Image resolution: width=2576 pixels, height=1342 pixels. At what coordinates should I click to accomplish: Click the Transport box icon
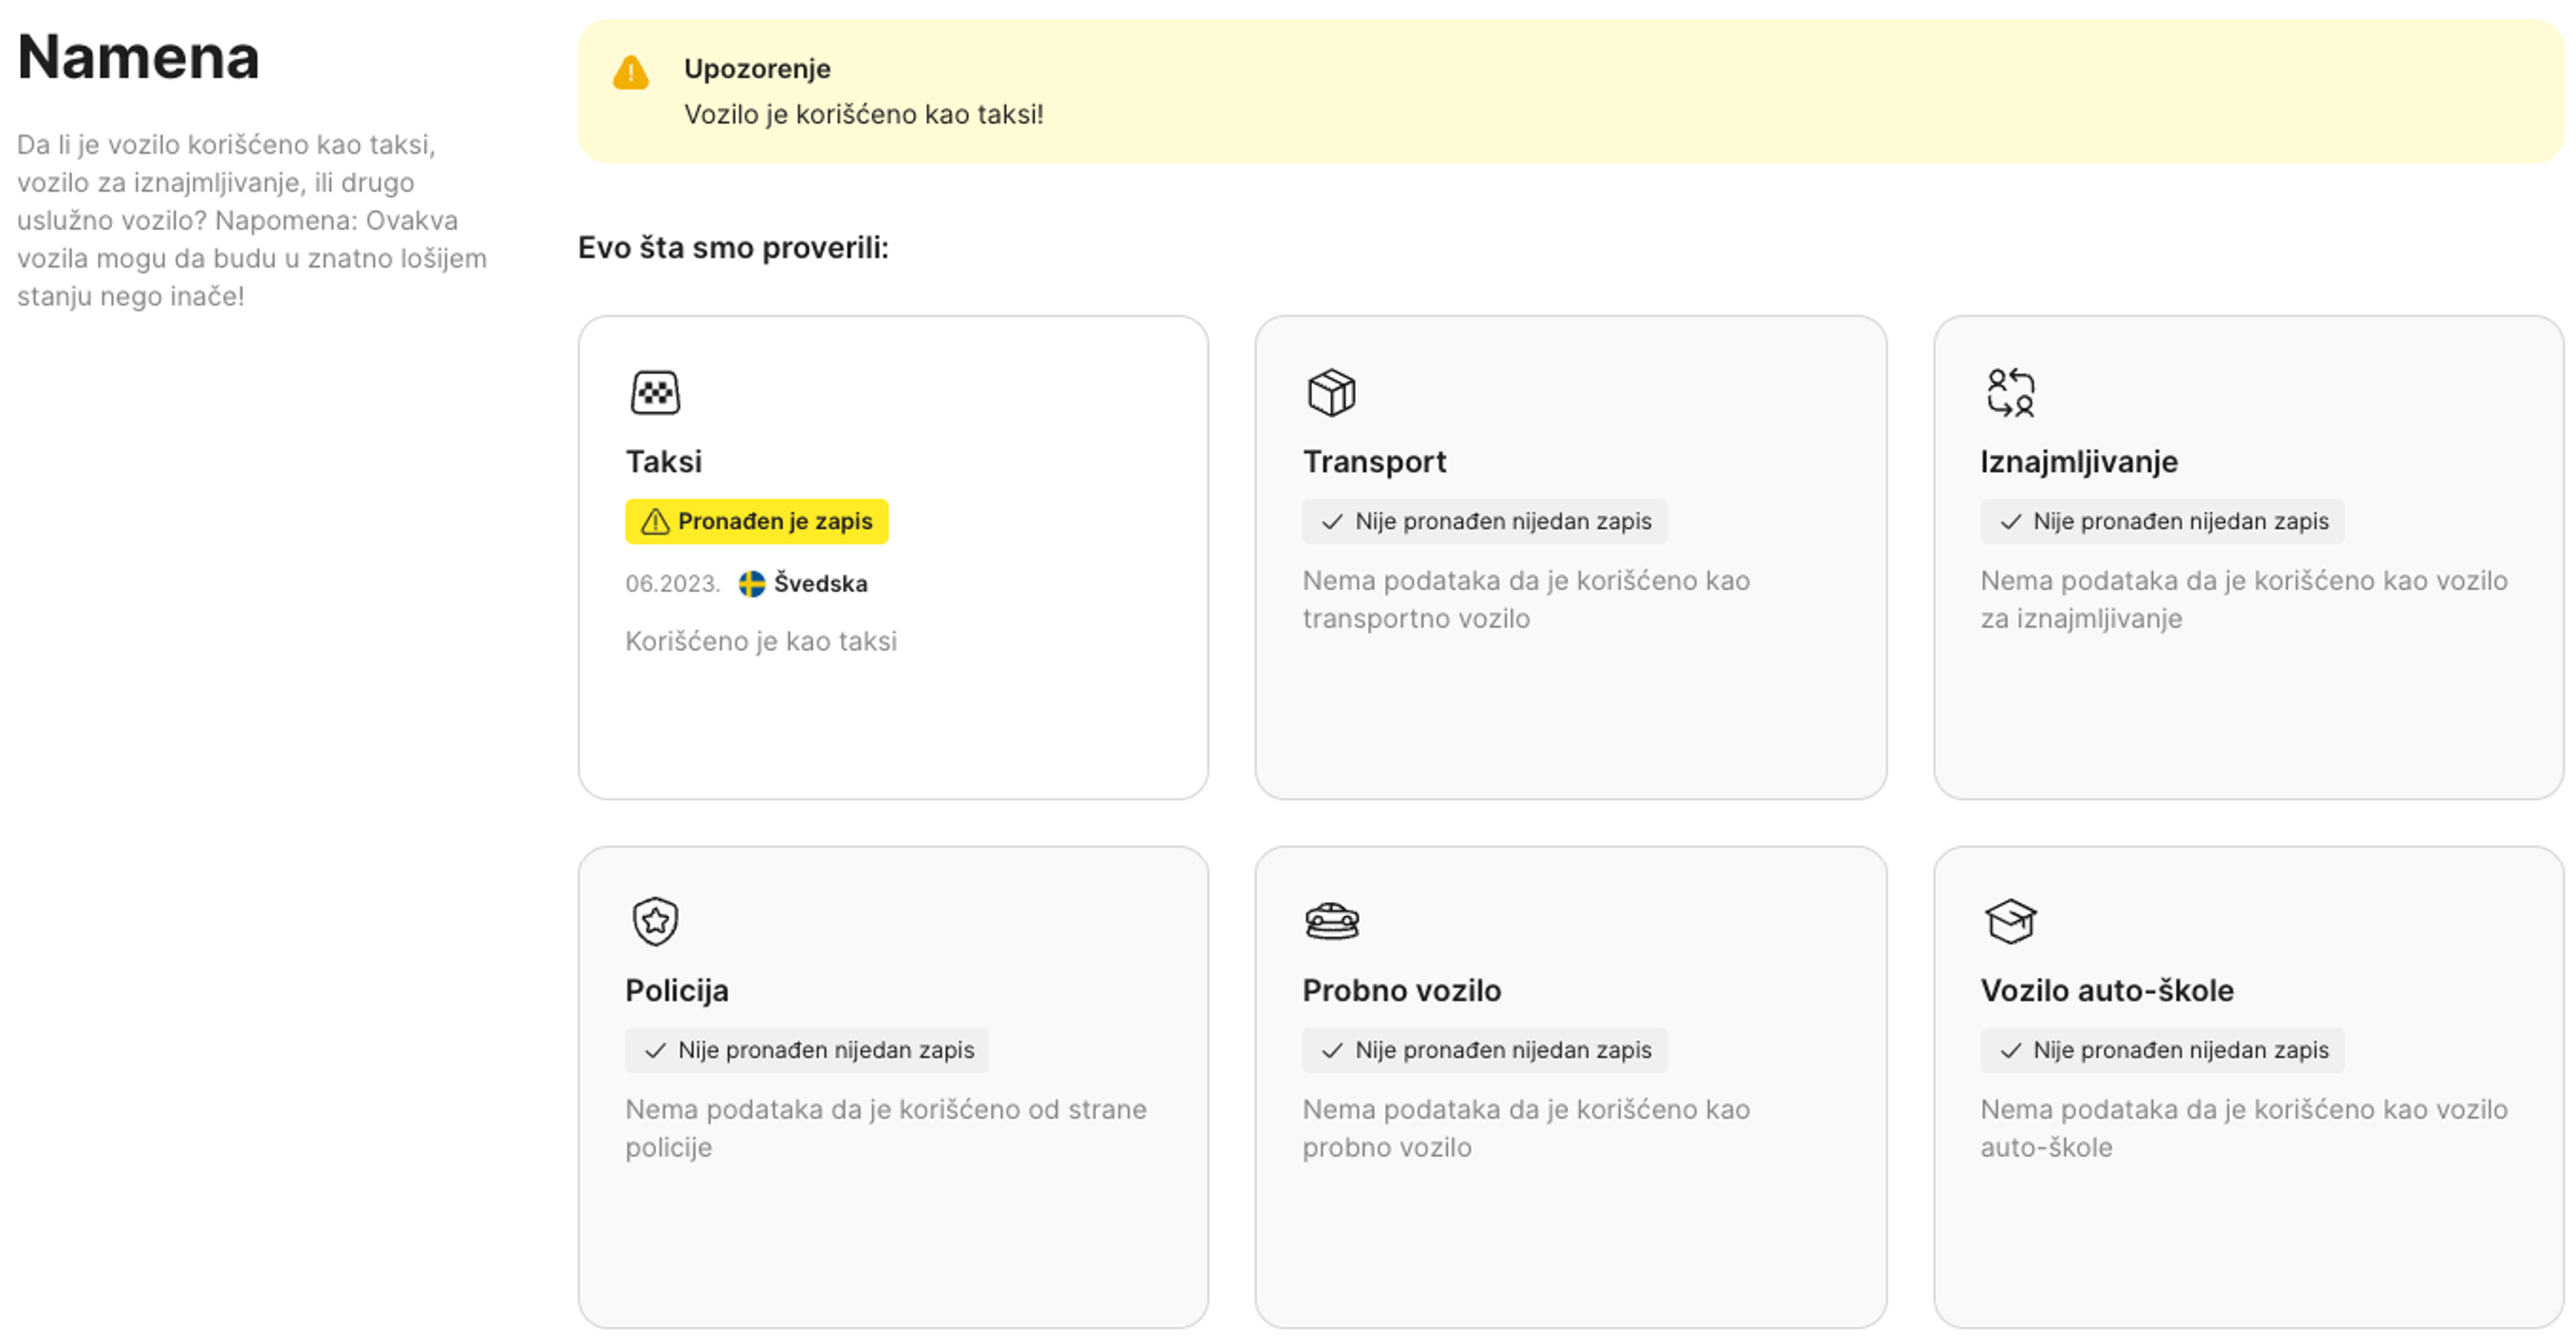[x=1331, y=392]
